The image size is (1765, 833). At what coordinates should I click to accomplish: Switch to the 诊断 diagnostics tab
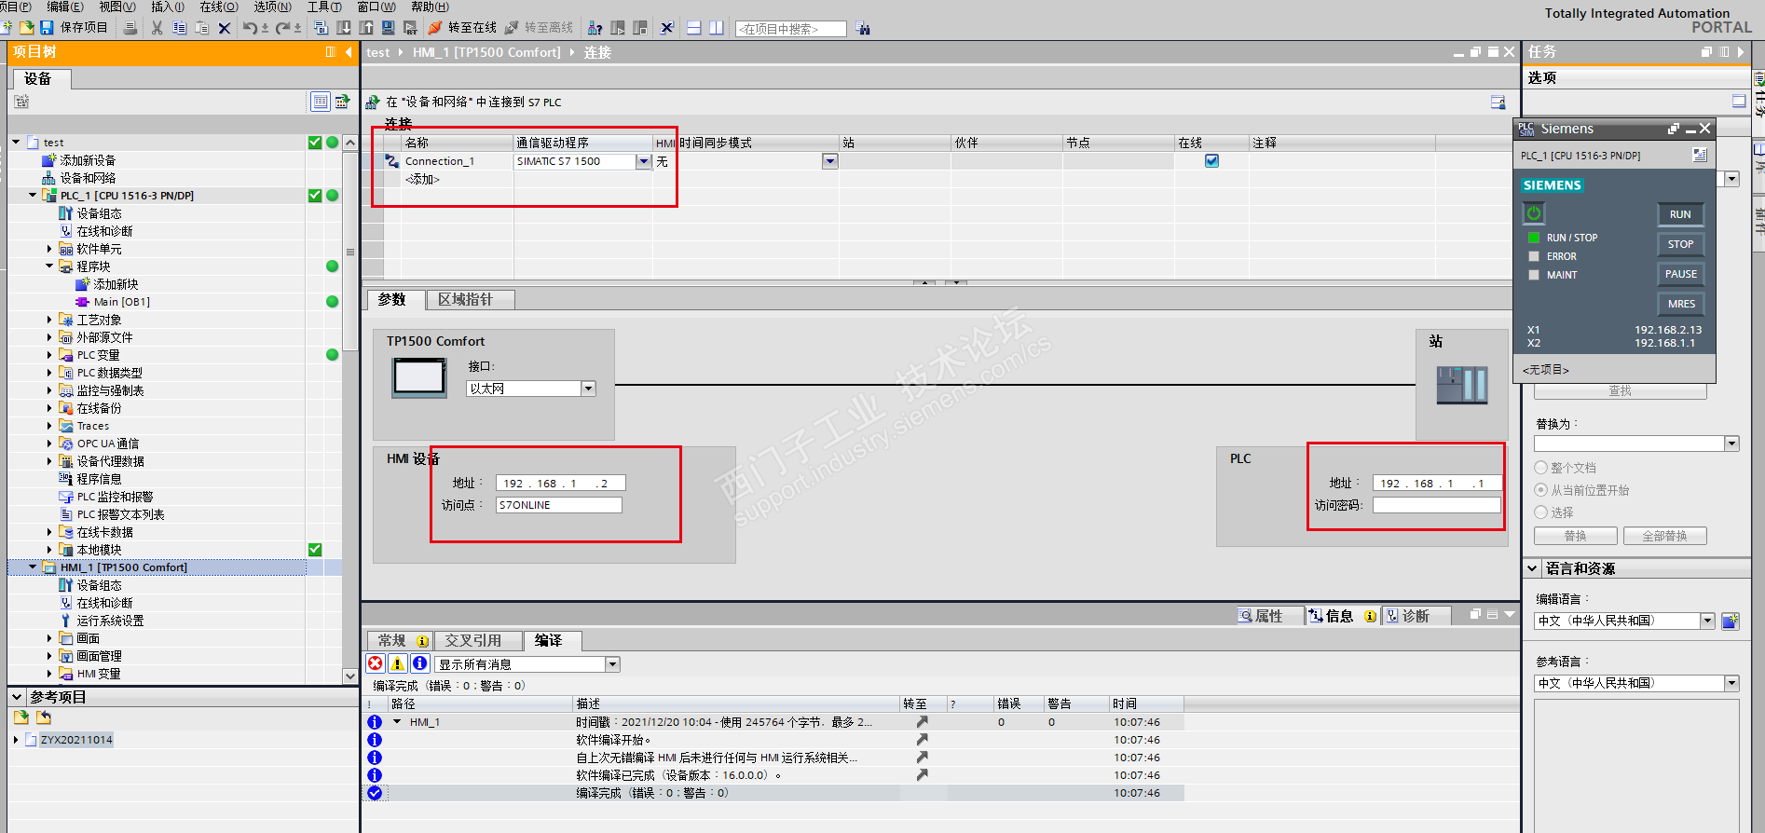click(1415, 616)
